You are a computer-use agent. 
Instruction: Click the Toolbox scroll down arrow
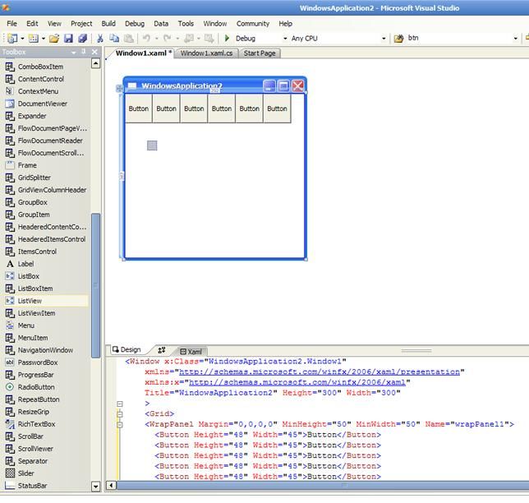coord(96,487)
